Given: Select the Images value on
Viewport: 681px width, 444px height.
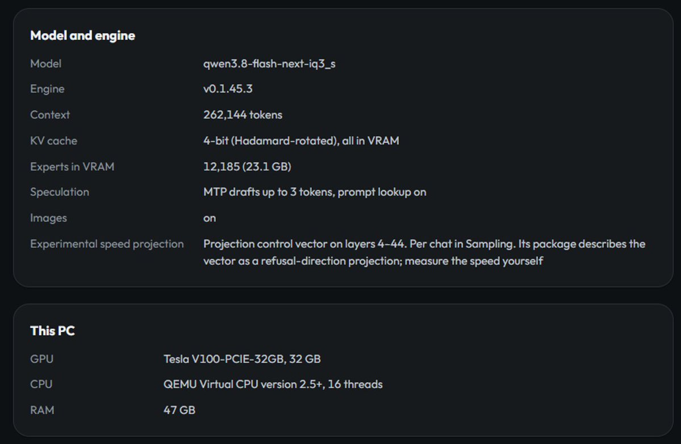Looking at the screenshot, I should [x=210, y=218].
